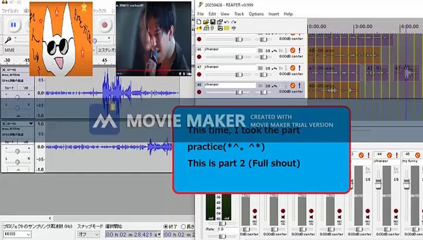
Task: Toggle mute on mixer channel 44
Action: tap(389, 155)
